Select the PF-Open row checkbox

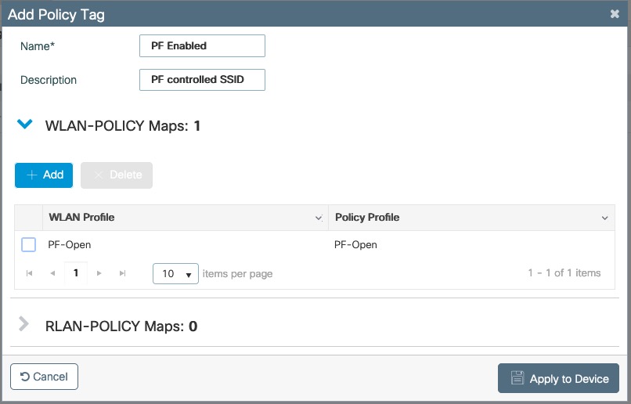[x=29, y=245]
